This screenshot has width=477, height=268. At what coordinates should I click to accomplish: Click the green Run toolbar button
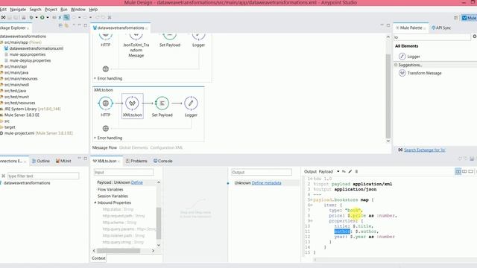point(42,18)
